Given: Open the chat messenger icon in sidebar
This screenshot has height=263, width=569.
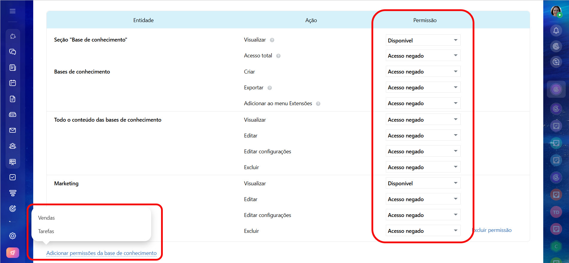Looking at the screenshot, I should 13,52.
